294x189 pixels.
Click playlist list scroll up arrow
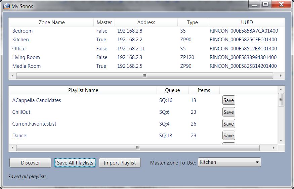(x=281, y=89)
